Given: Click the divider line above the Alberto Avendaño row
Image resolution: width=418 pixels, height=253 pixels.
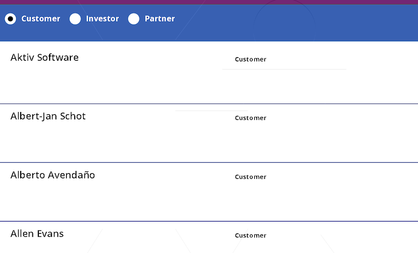Looking at the screenshot, I should [209, 162].
